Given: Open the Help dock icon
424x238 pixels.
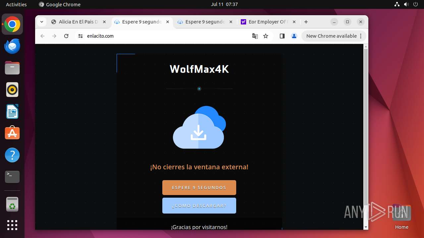Looking at the screenshot, I should [12, 155].
